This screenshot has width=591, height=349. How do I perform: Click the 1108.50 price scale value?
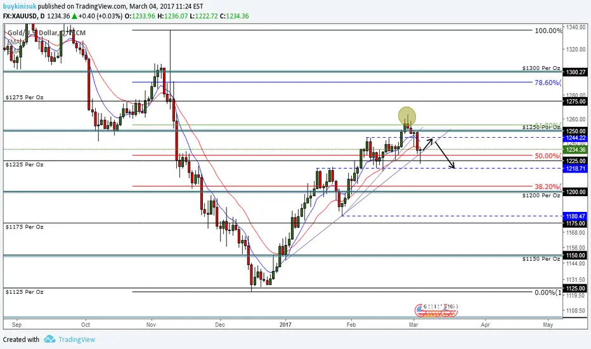tap(576, 310)
